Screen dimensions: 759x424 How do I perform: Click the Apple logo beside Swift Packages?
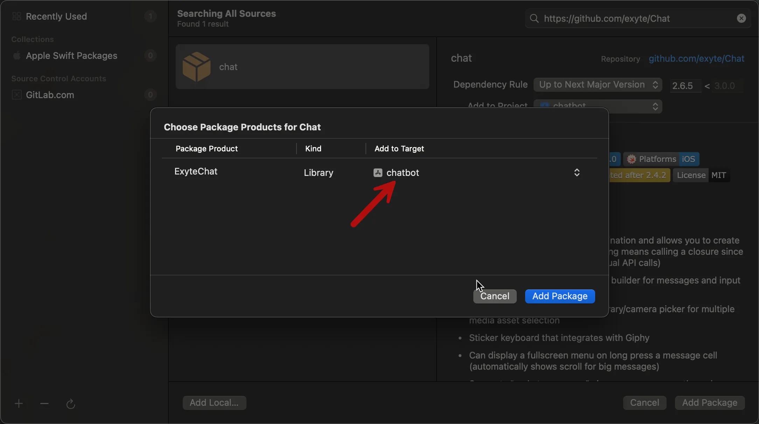(x=16, y=56)
